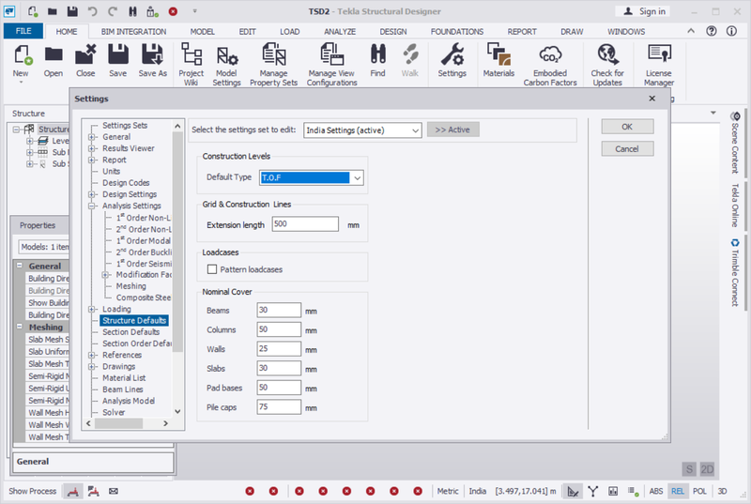
Task: Click the Cancel button
Action: pos(627,149)
